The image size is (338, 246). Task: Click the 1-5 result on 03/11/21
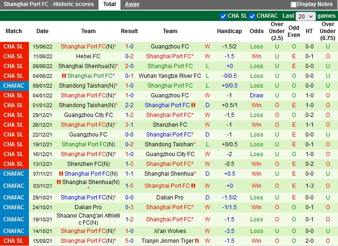pyautogui.click(x=129, y=186)
